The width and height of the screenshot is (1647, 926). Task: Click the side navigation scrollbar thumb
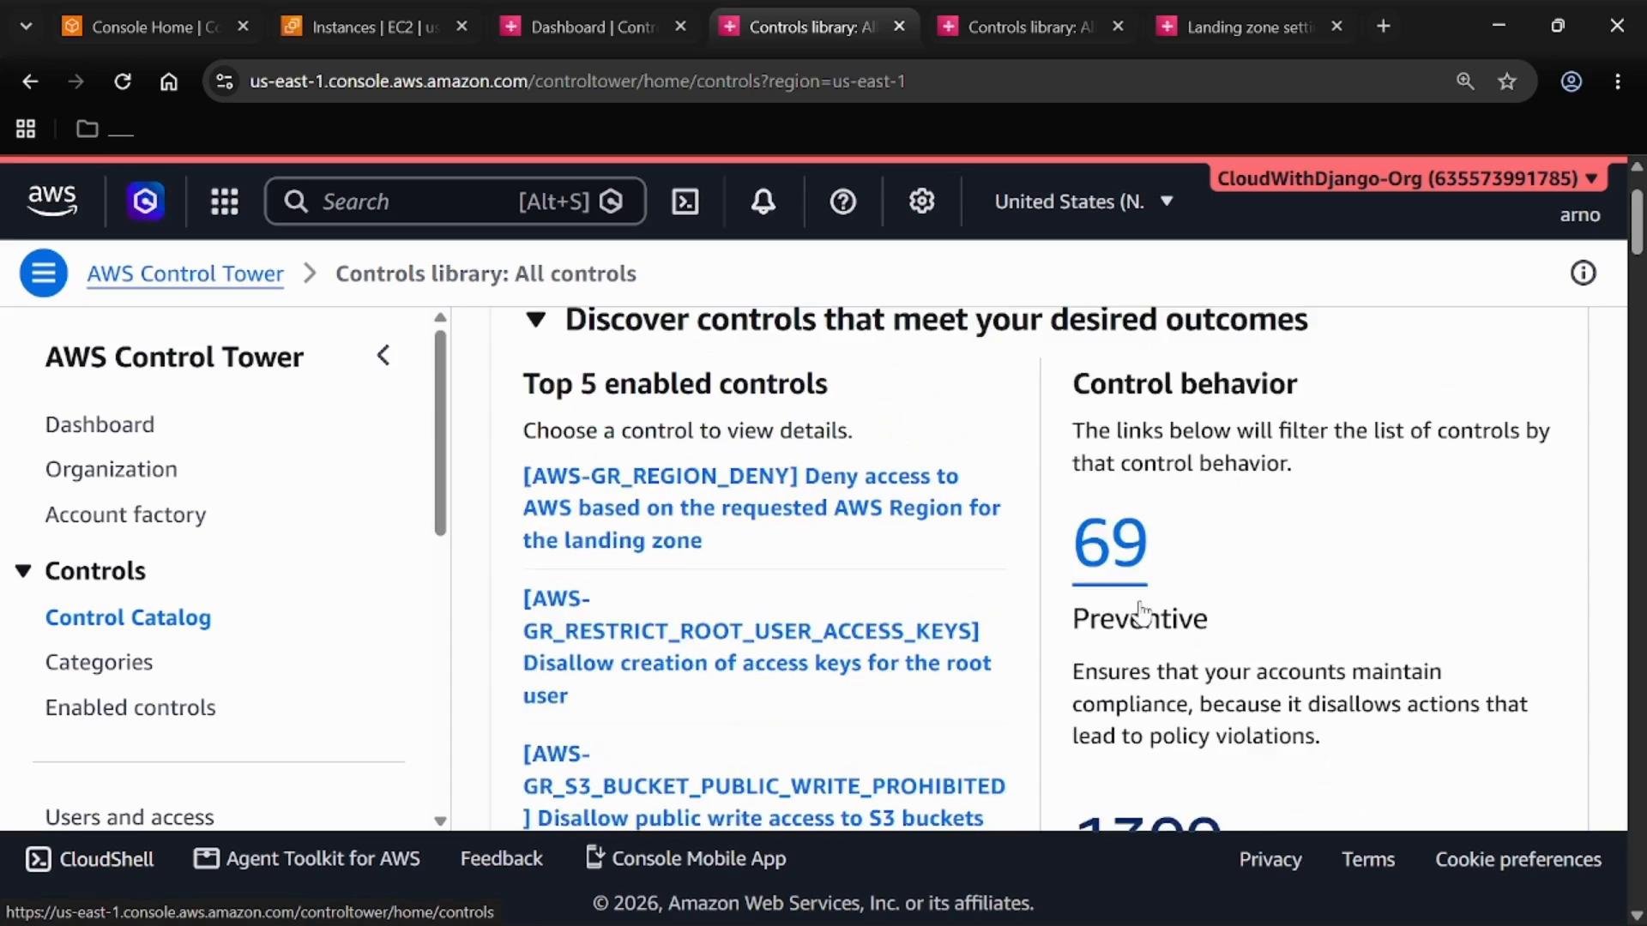[x=440, y=433]
